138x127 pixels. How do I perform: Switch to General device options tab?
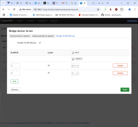pos(20,36)
